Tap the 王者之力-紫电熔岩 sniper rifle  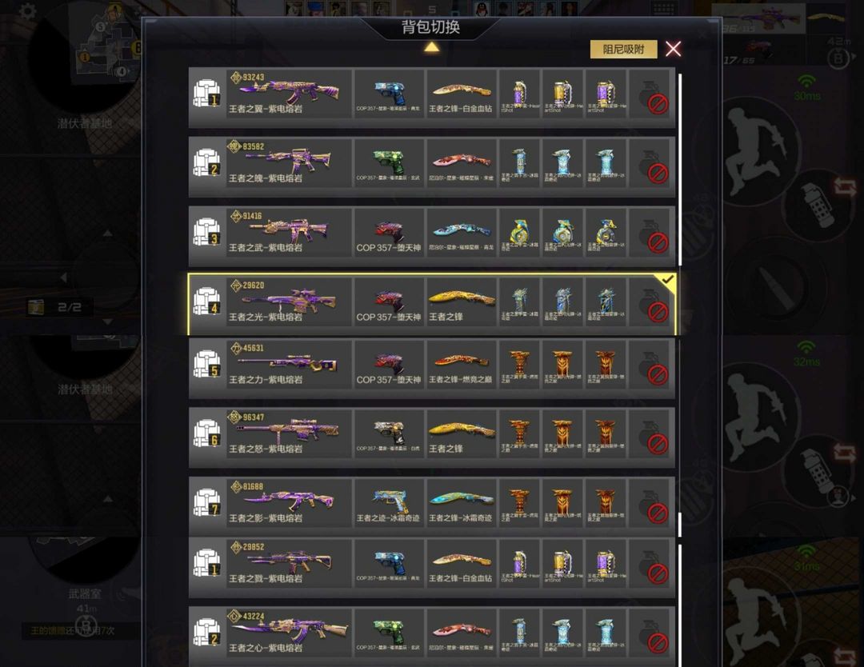289,364
